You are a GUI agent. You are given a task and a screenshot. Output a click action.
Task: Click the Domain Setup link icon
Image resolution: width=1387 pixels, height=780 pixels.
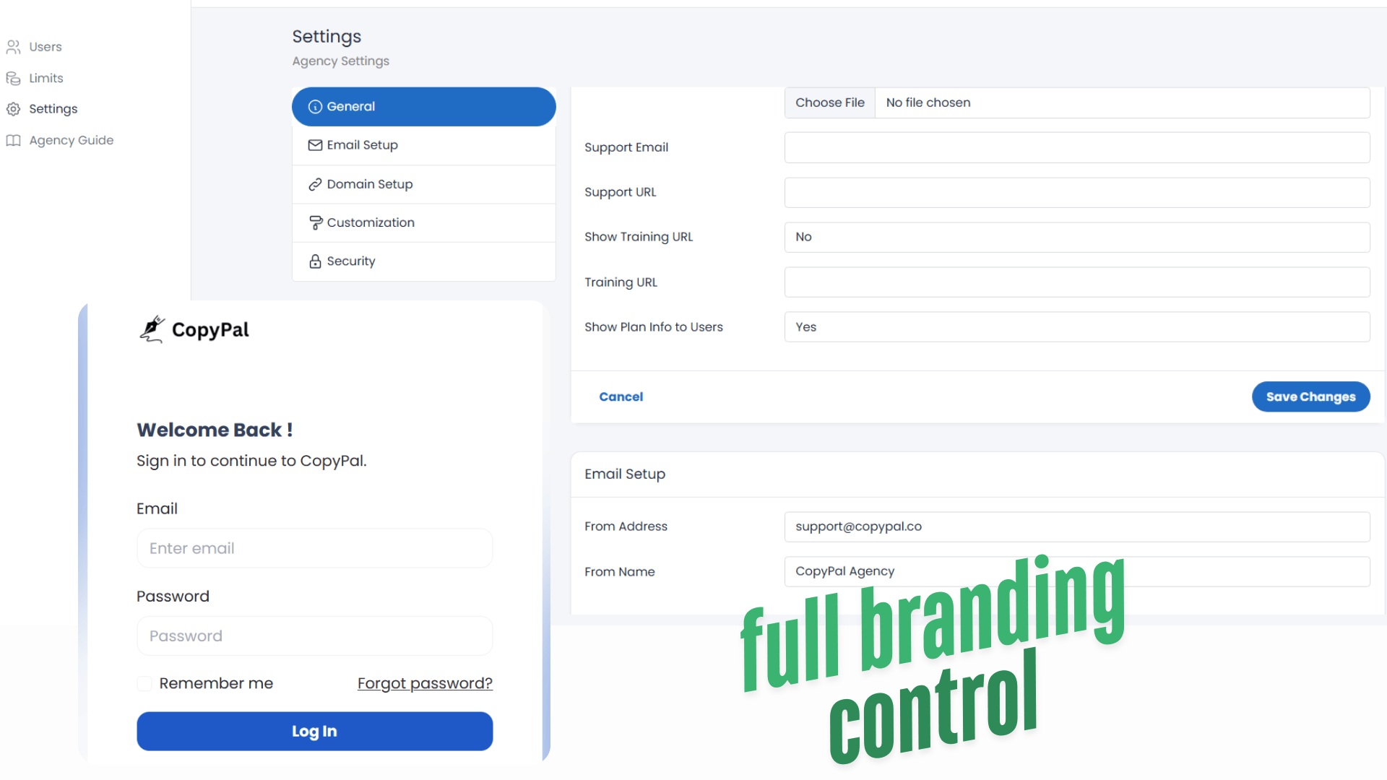click(x=315, y=184)
